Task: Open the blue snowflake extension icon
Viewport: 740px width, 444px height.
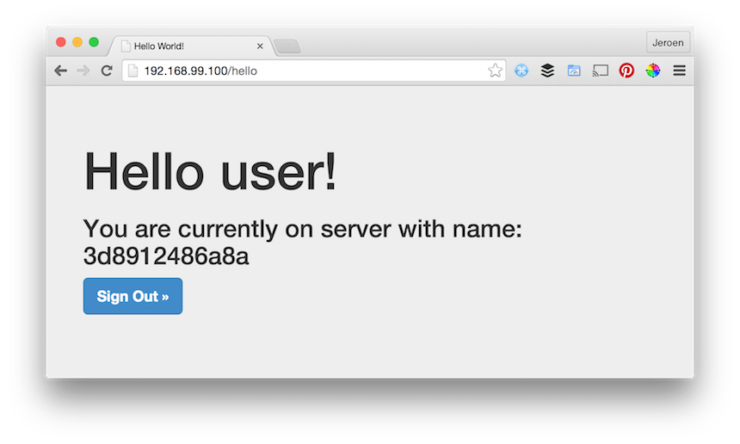Action: point(521,71)
